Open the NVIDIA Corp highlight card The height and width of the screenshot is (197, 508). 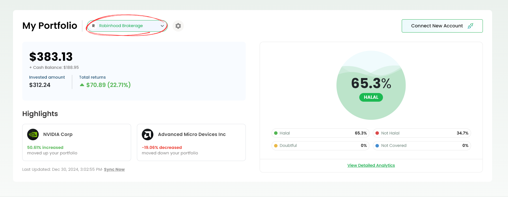pos(77,143)
